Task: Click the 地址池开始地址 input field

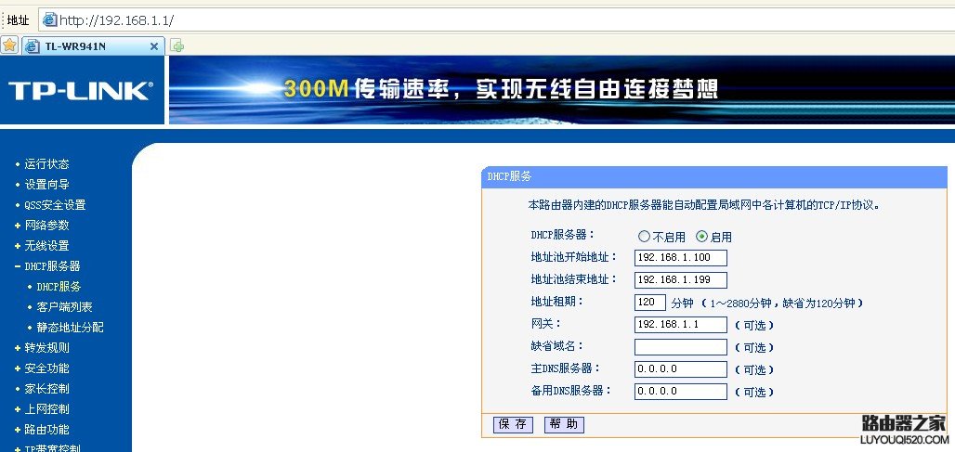Action: [x=680, y=257]
